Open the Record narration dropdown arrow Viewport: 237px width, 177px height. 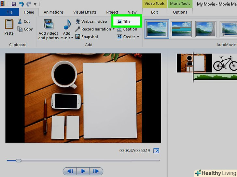pos(114,29)
